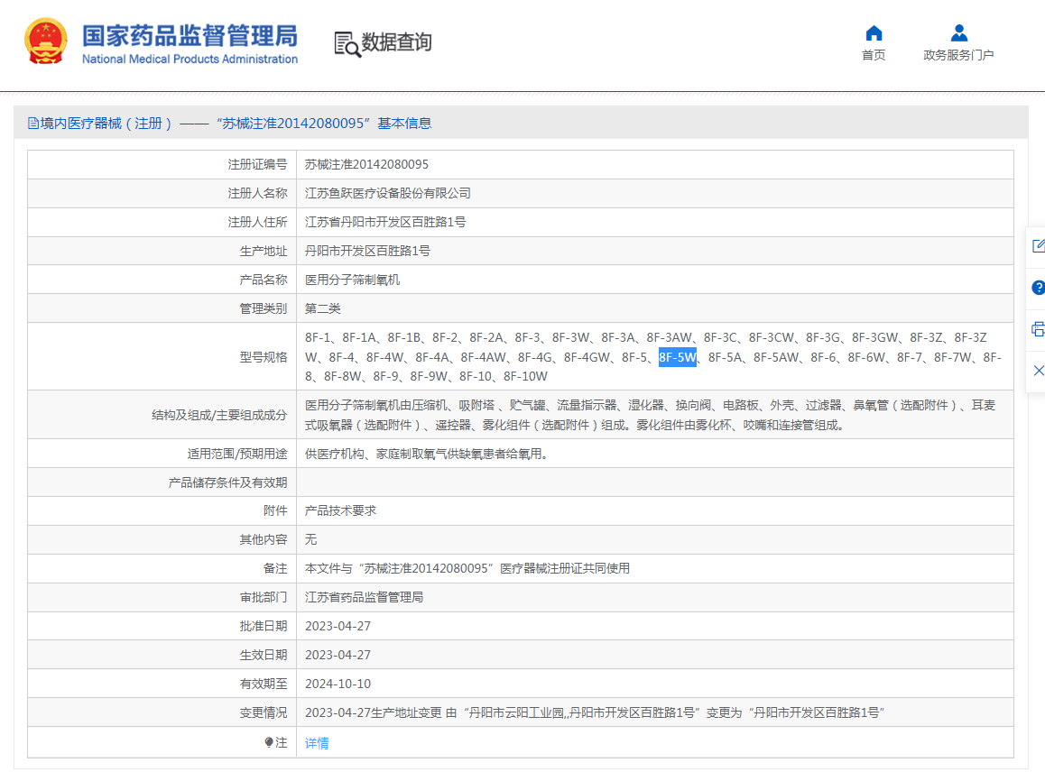This screenshot has width=1045, height=781.
Task: Click approving department 江苏省药品监督管理局
Action: tap(364, 597)
